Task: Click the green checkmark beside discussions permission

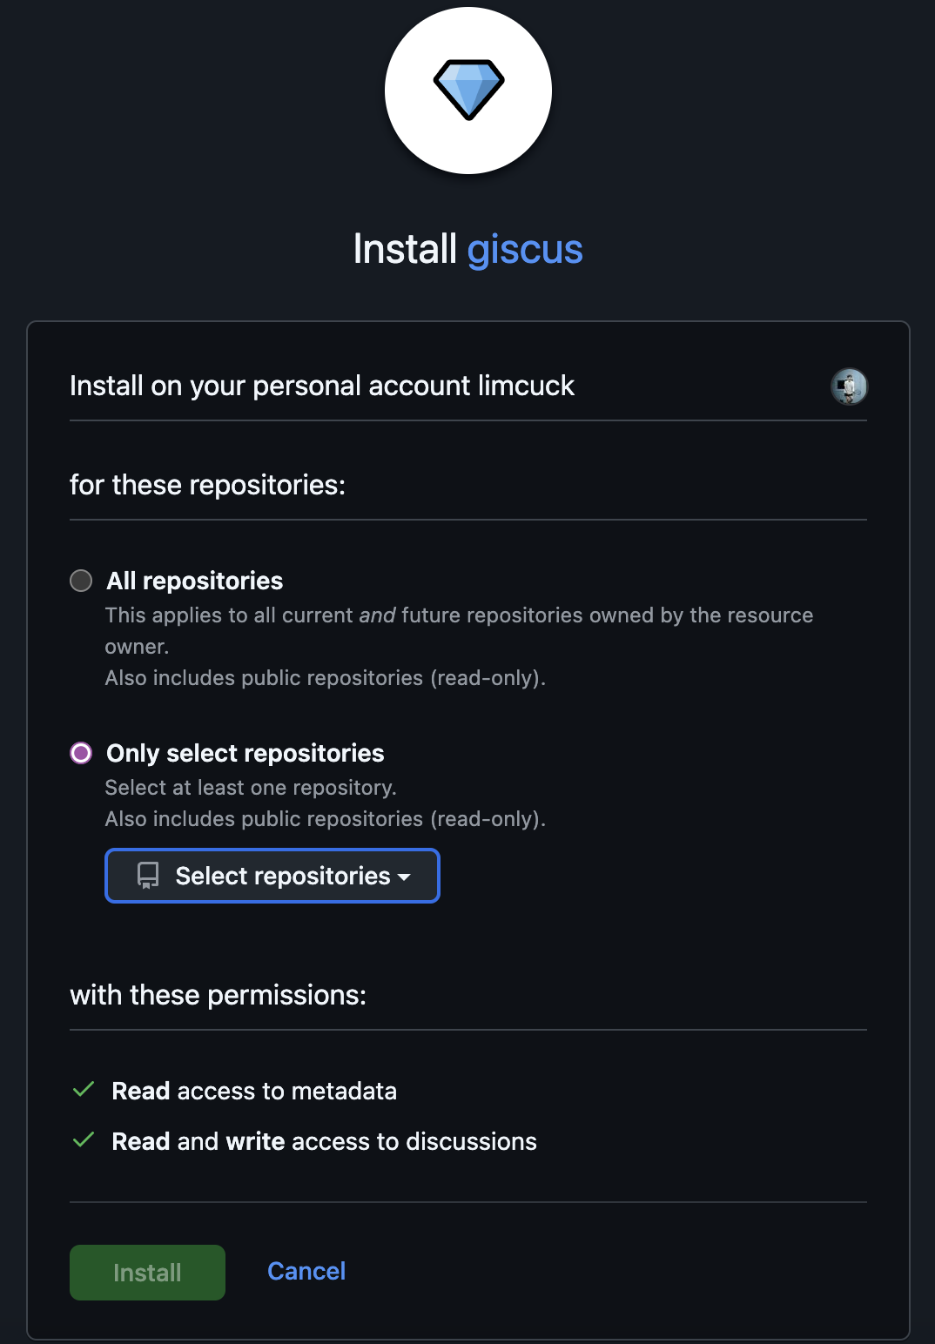Action: coord(84,1140)
